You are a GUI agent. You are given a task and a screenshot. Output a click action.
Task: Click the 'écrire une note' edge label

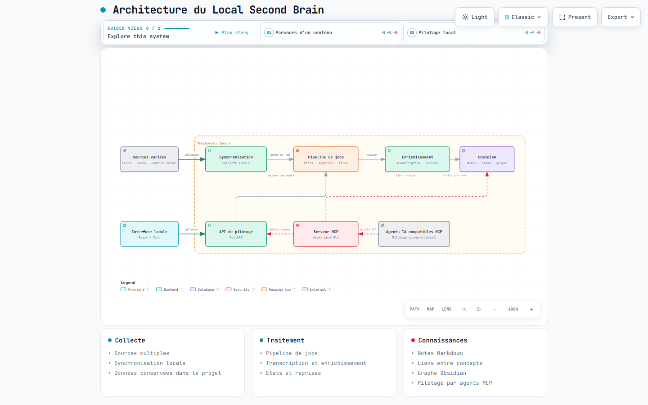coord(454,175)
